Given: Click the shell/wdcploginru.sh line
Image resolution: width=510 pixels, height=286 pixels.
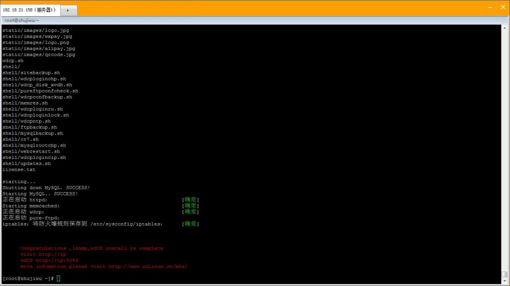Looking at the screenshot, I should coord(33,109).
